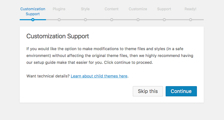Click the step dot under Content
Viewport: 224px width, 120px height.
[x=112, y=20]
